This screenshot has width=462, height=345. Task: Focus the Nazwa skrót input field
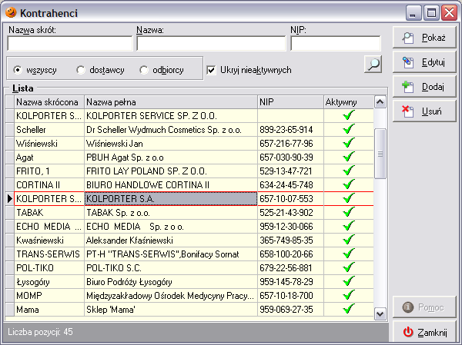[70, 44]
